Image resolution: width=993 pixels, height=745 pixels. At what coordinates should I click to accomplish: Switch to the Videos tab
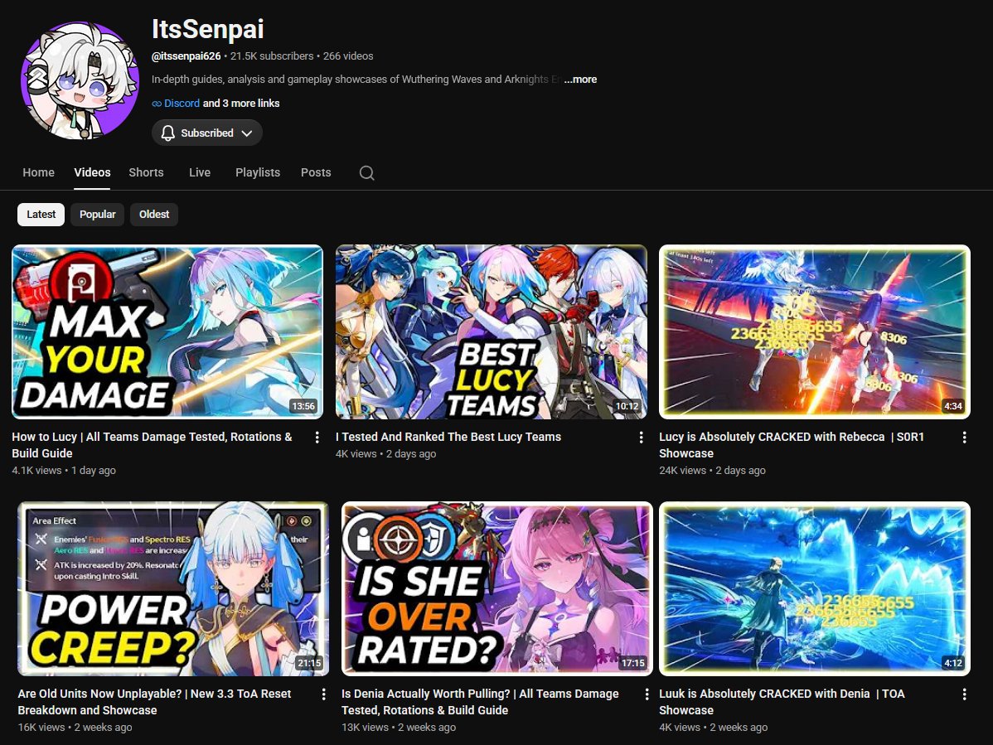pos(93,172)
